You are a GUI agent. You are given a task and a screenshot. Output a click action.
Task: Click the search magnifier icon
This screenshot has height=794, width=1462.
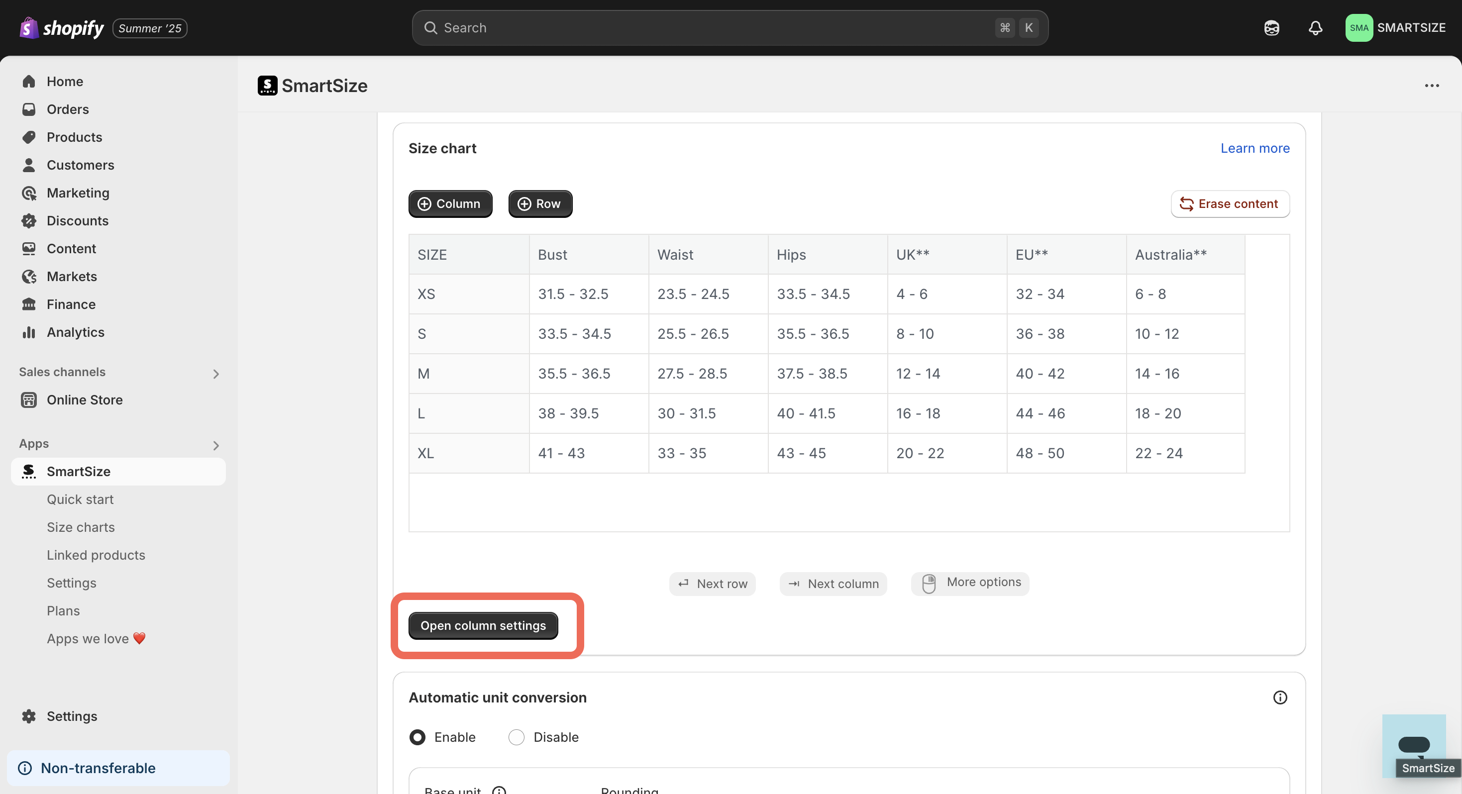click(430, 28)
